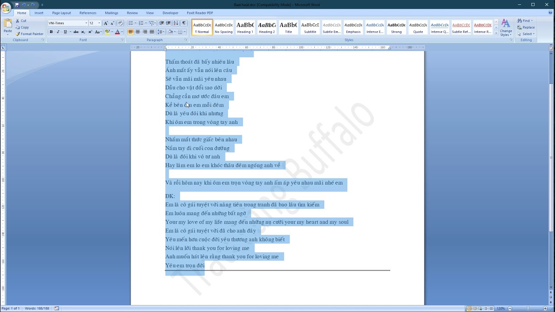Zoom in with the plus button
This screenshot has width=555, height=312.
(545, 309)
